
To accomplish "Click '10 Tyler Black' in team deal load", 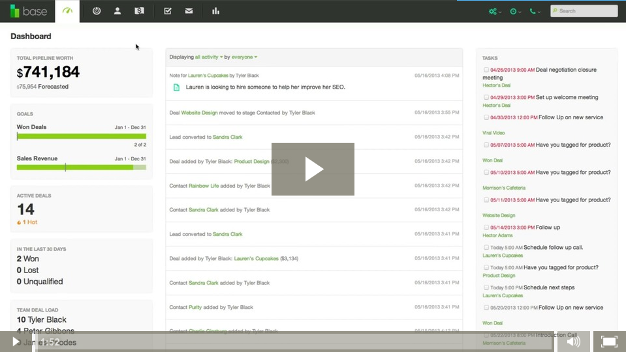I will 42,319.
